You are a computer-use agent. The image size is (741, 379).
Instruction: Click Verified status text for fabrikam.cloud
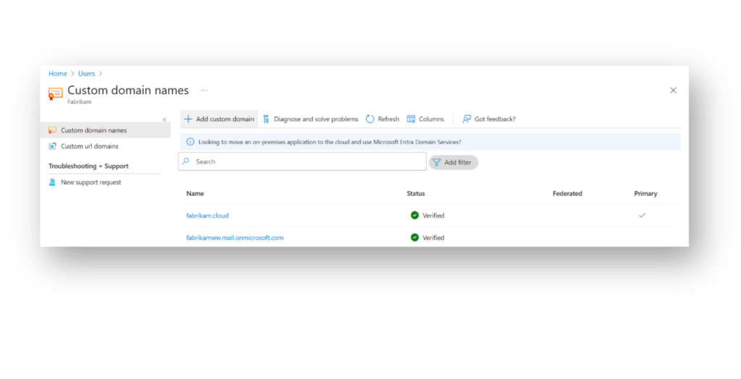pos(433,216)
